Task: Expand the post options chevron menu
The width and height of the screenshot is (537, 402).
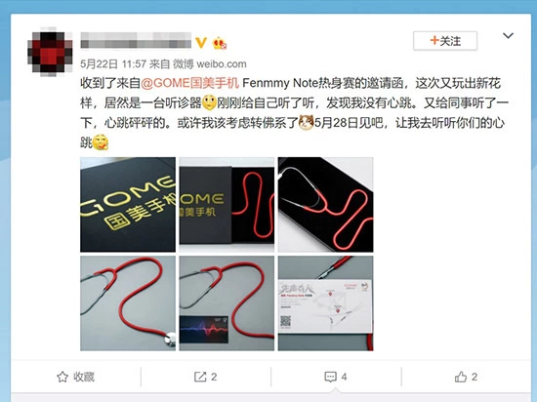Action: pos(508,35)
